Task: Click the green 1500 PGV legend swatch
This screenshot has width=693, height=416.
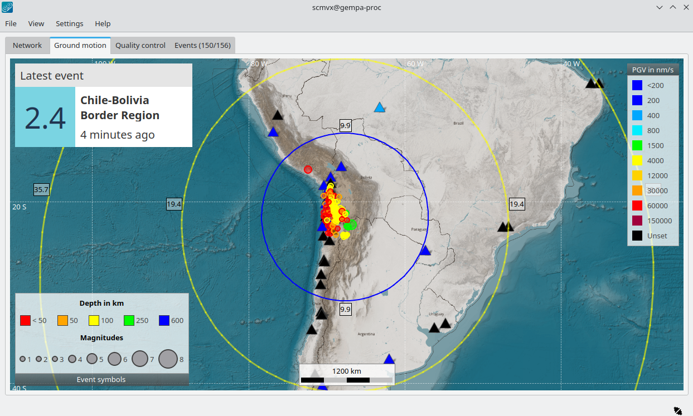Action: pos(637,146)
